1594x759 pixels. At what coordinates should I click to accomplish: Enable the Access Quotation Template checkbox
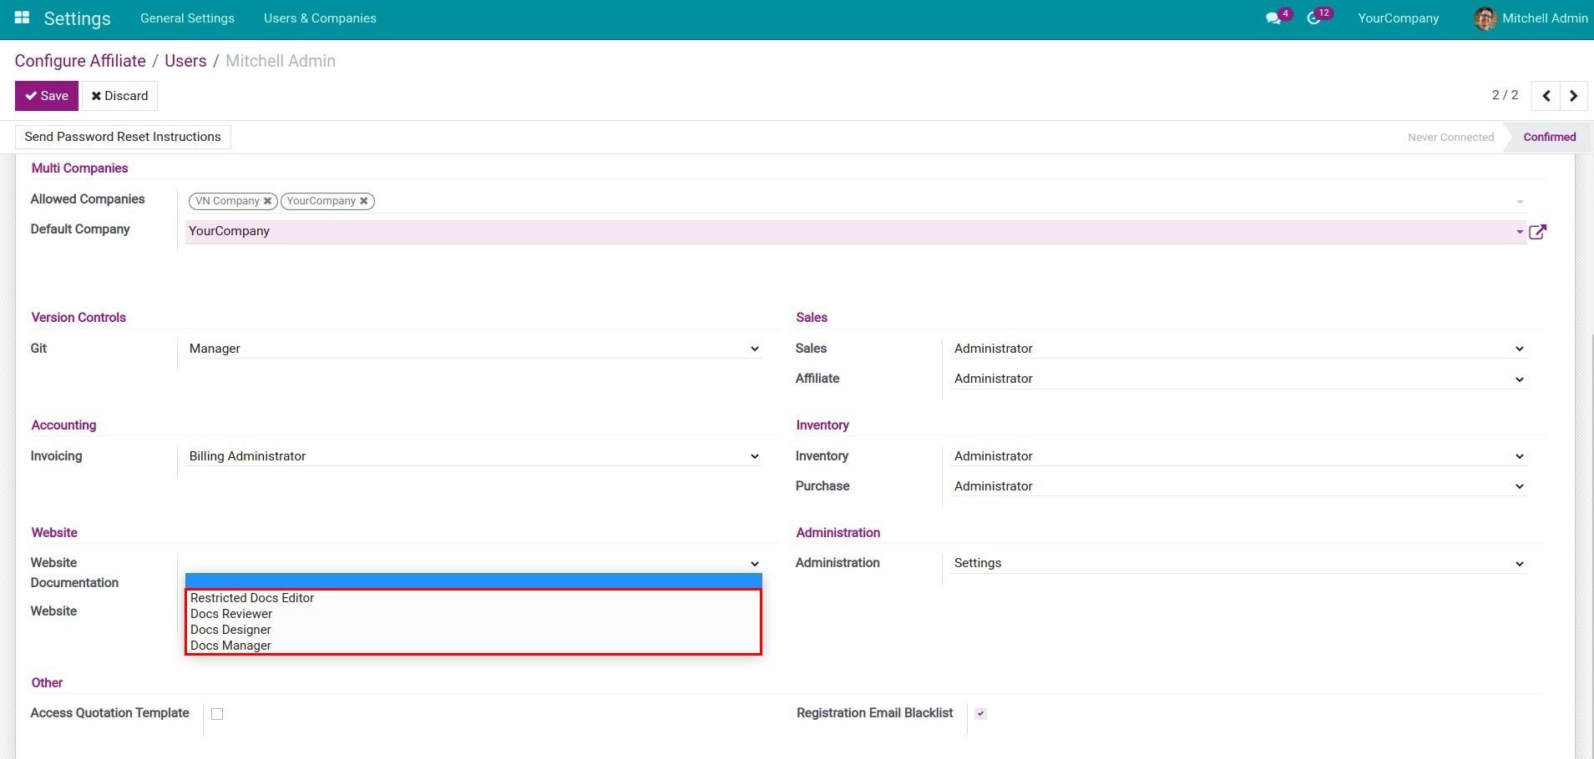(216, 713)
